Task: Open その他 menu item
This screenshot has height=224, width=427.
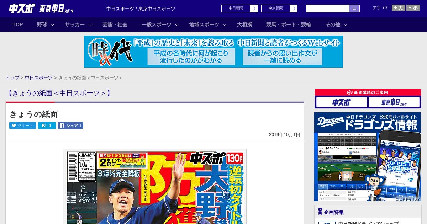Action: click(x=333, y=25)
